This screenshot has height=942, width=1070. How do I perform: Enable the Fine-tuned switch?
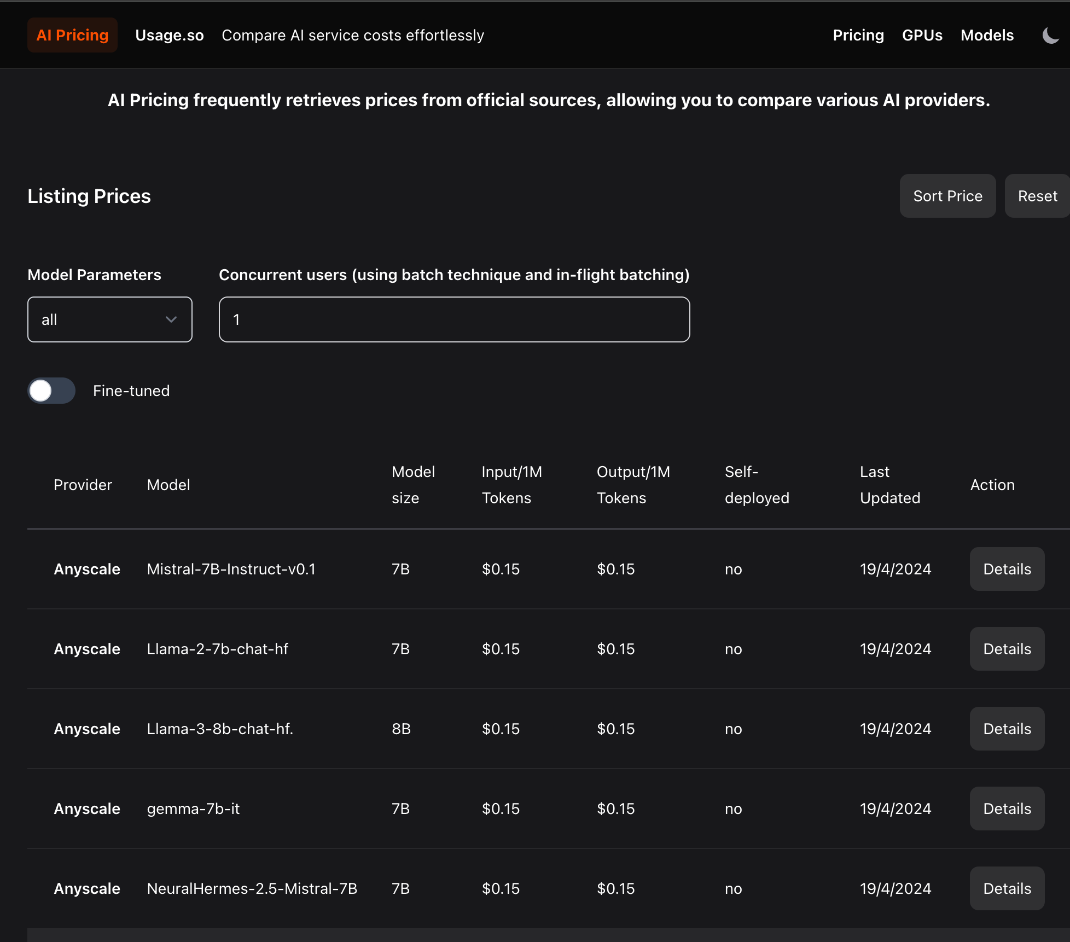(51, 391)
